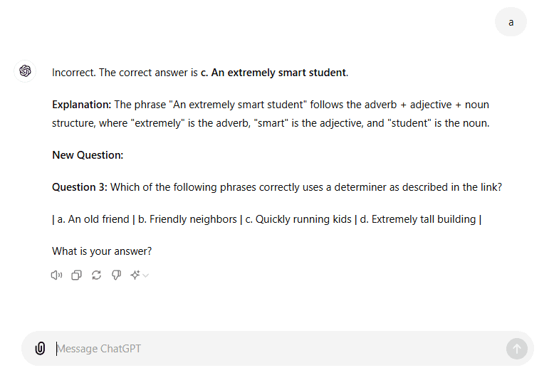Click the sparkle change-model icon
This screenshot has height=368, width=559.
135,275
